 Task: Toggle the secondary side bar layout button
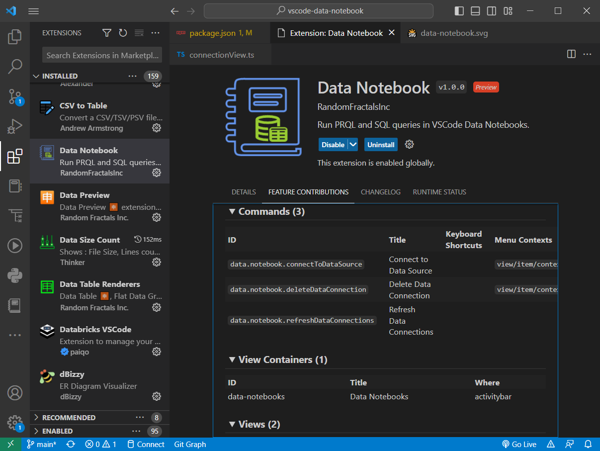tap(491, 11)
